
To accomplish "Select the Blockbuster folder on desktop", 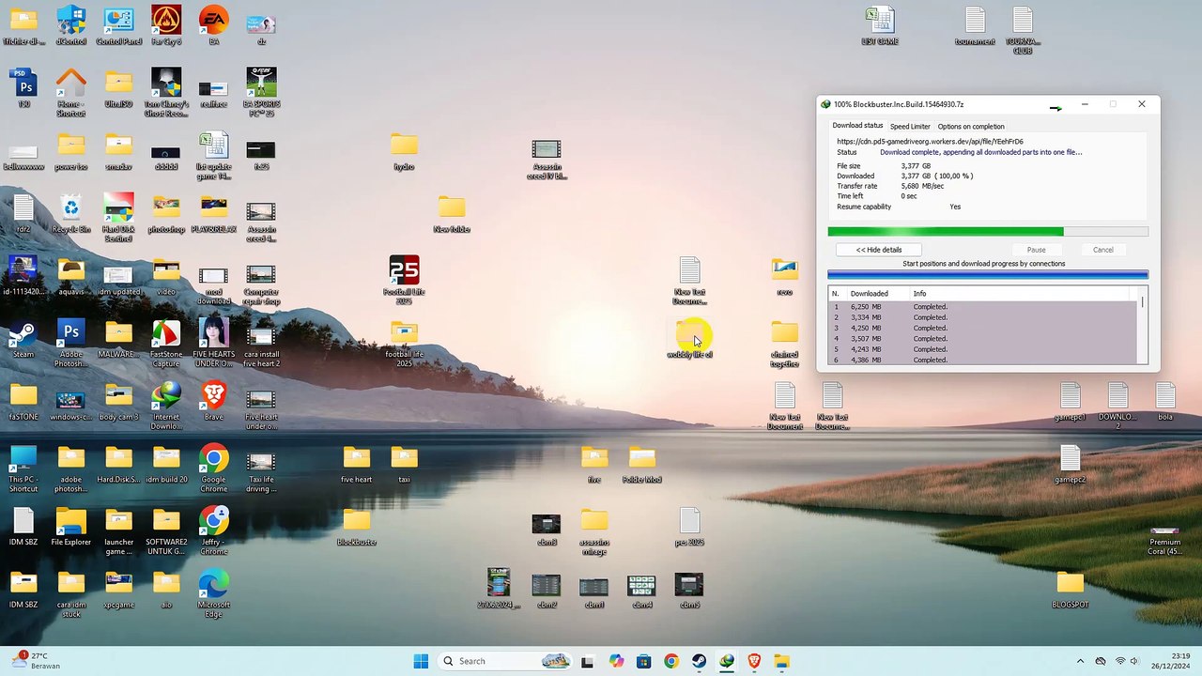I will pos(357,527).
